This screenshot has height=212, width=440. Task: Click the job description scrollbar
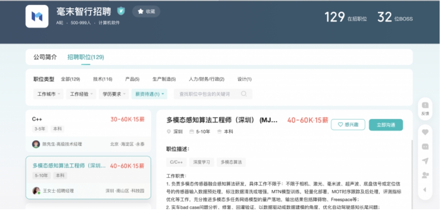click(x=412, y=174)
